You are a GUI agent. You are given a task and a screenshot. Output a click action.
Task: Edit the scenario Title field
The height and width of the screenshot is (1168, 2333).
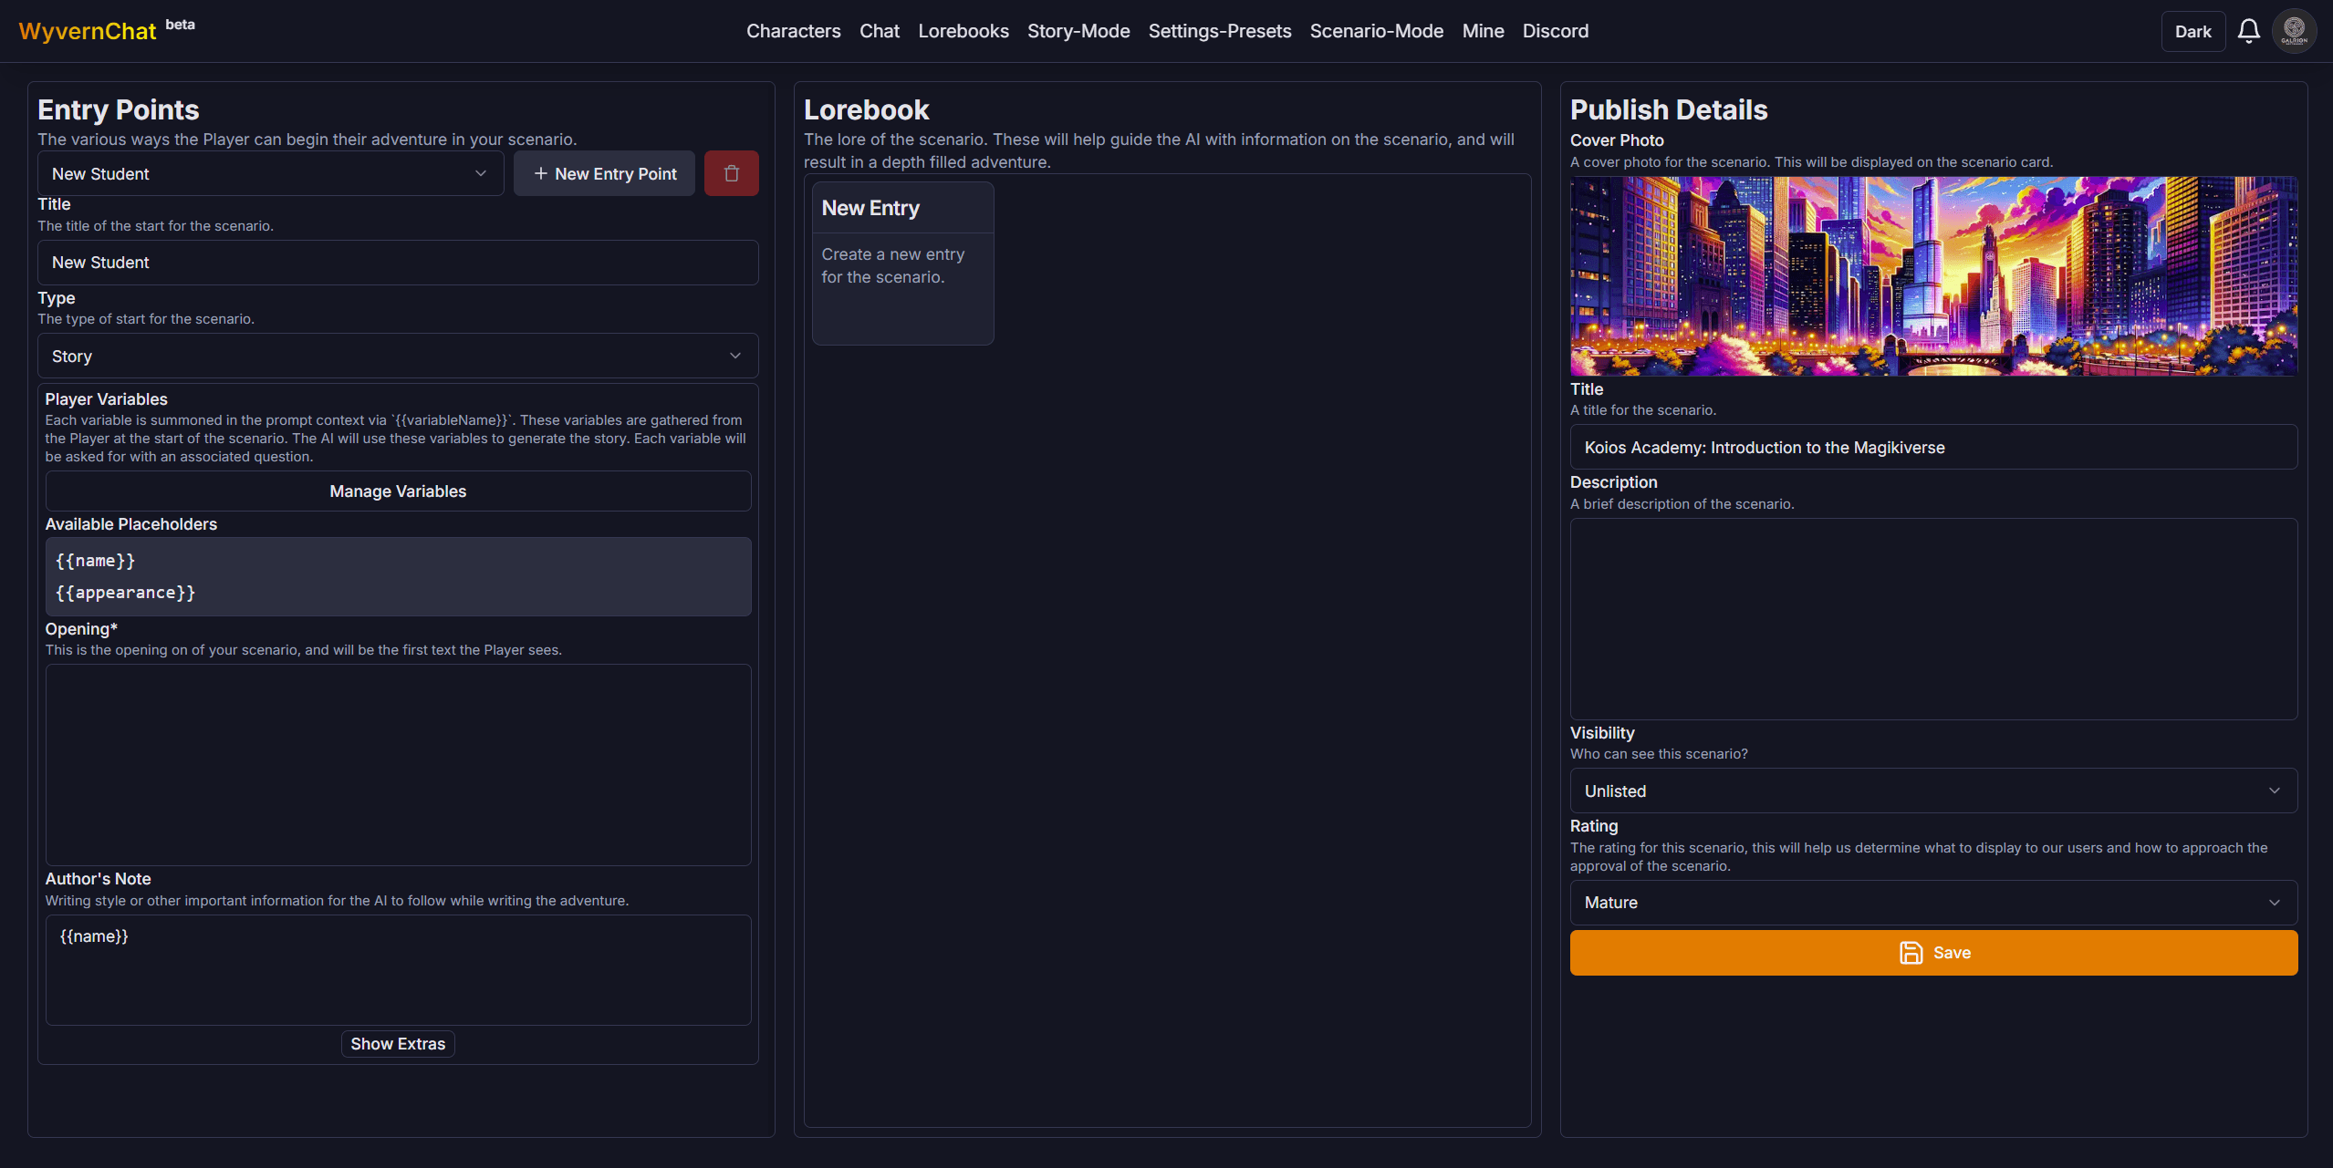click(x=1933, y=447)
